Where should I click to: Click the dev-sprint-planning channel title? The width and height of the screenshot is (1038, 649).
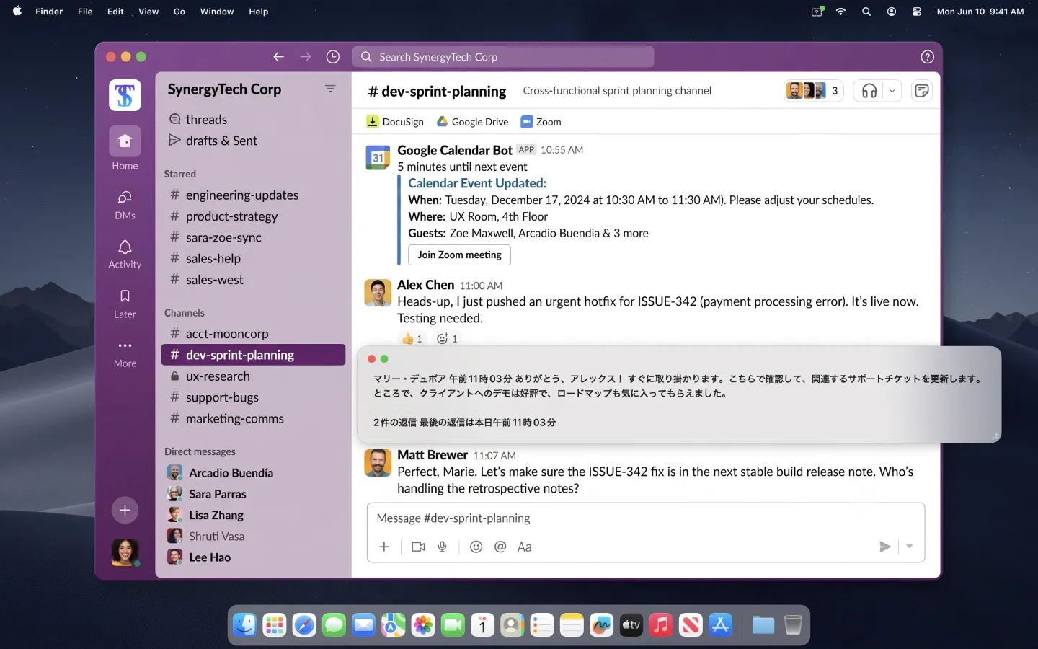437,92
